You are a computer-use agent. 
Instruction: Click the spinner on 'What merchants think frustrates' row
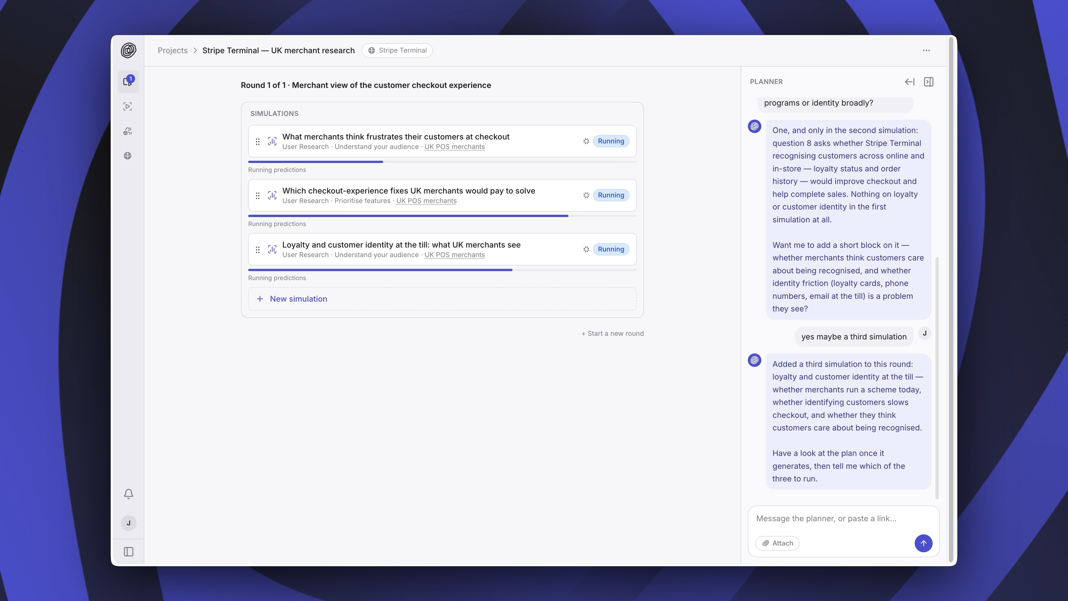coord(586,141)
